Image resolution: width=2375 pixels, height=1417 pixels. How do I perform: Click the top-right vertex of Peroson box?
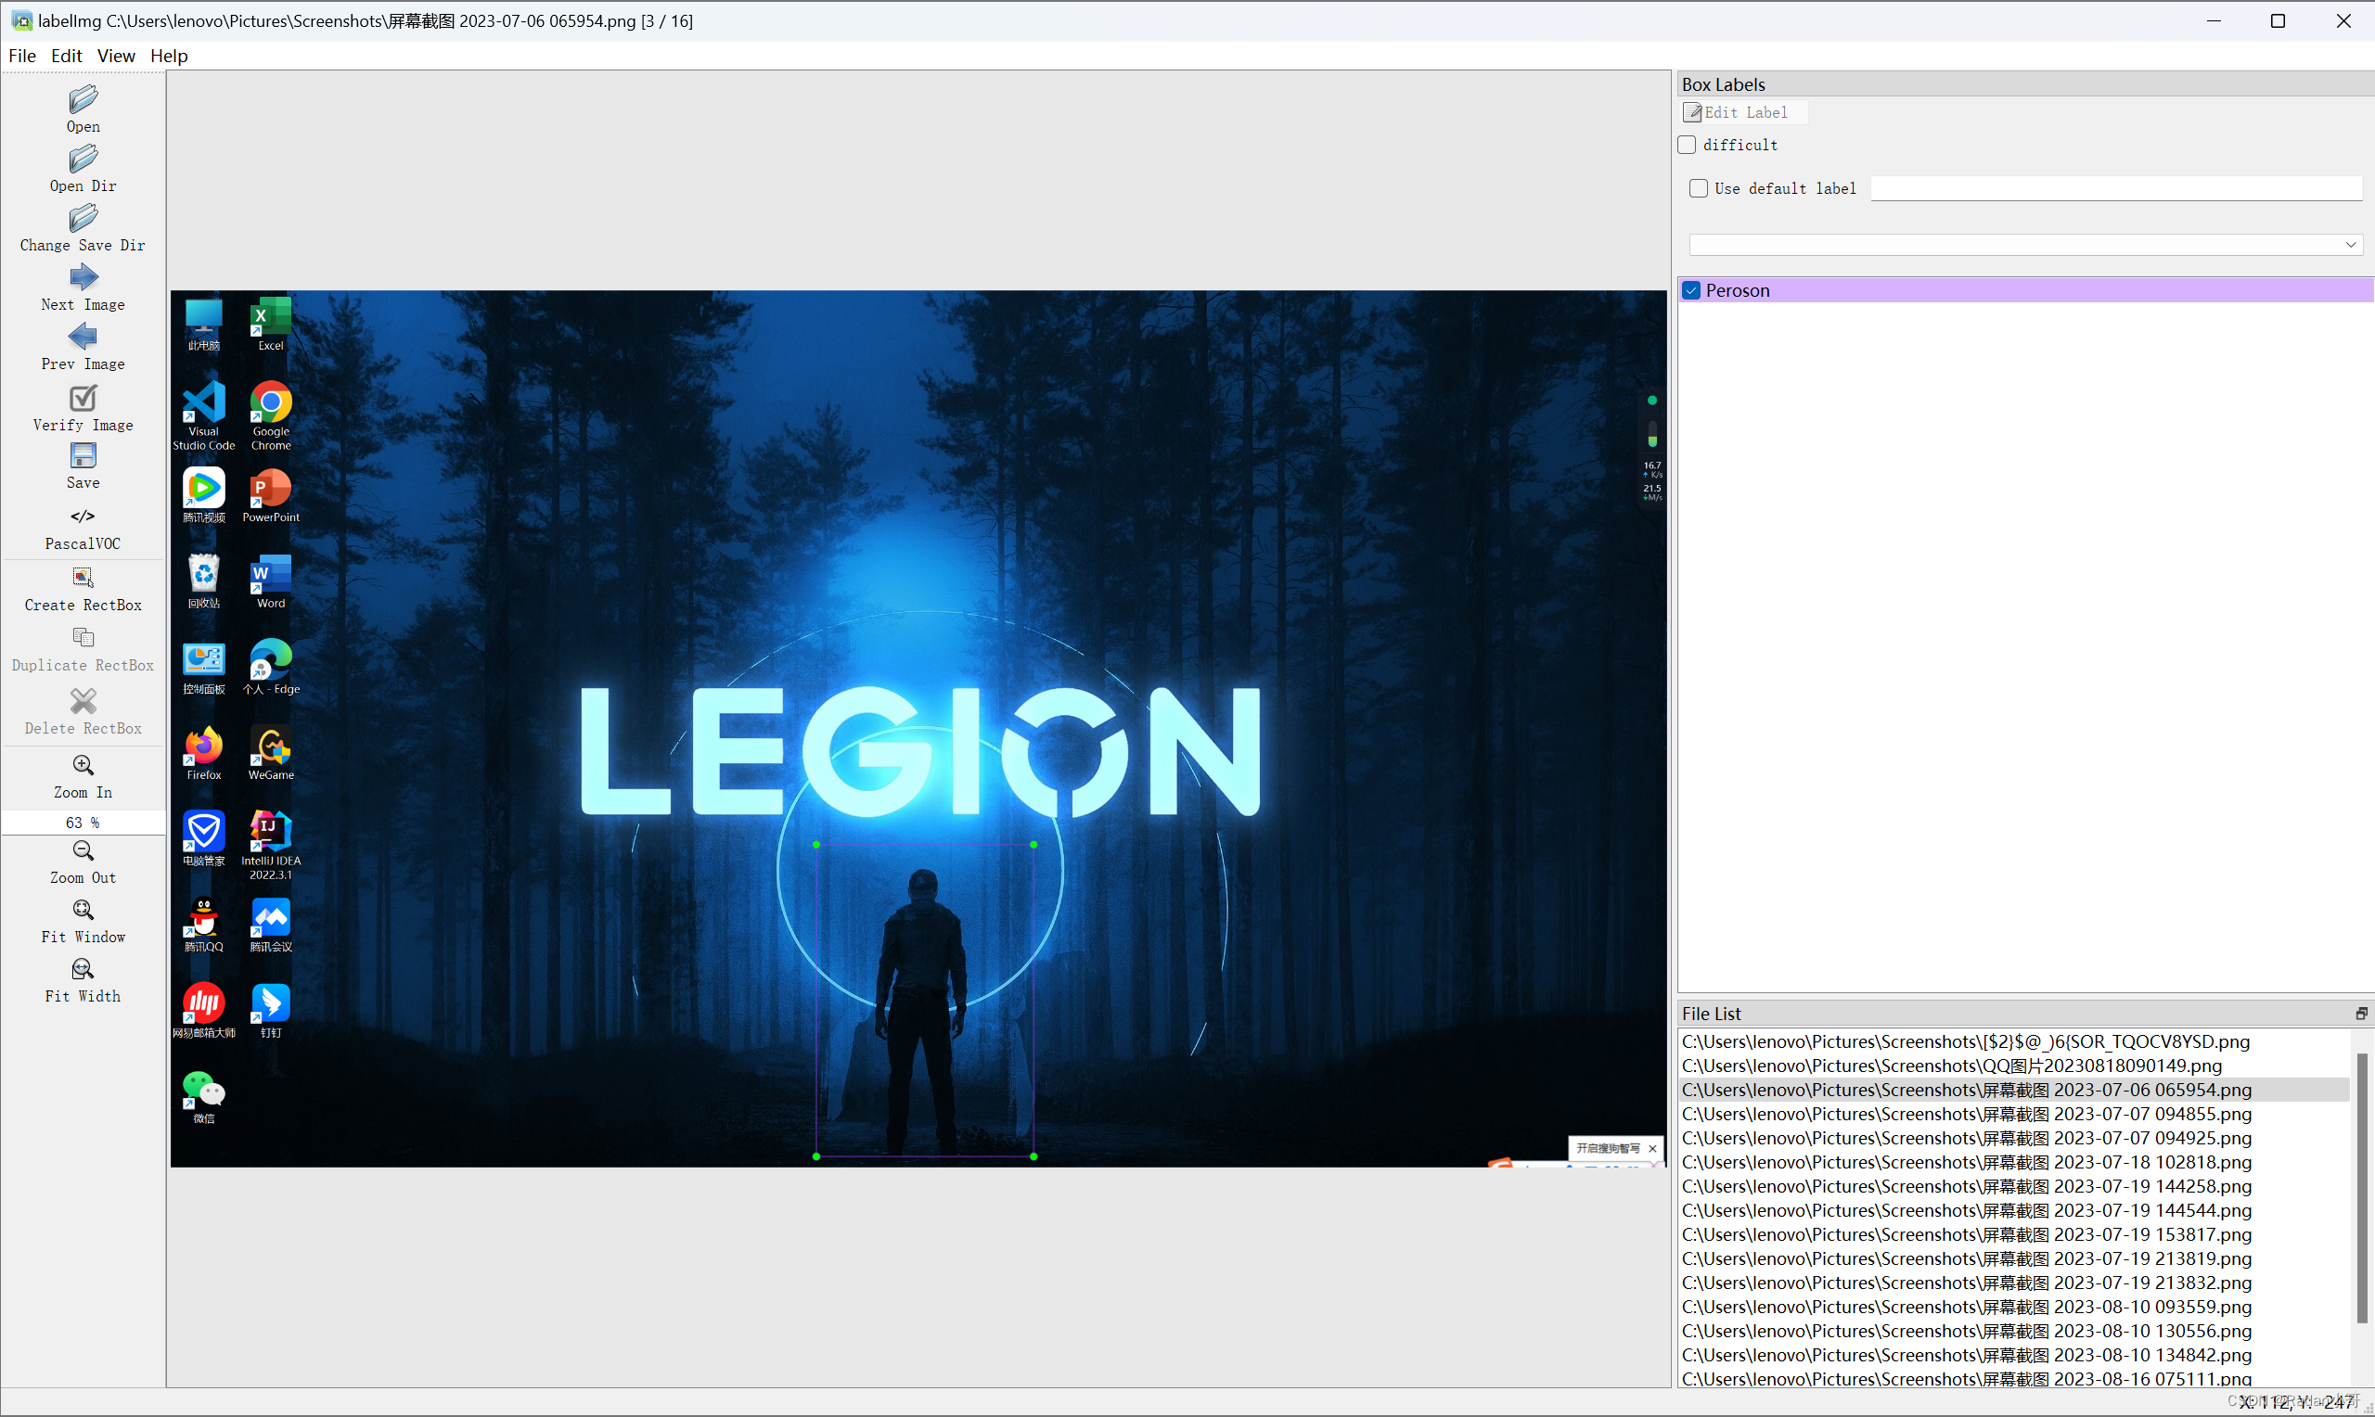pyautogui.click(x=1034, y=845)
